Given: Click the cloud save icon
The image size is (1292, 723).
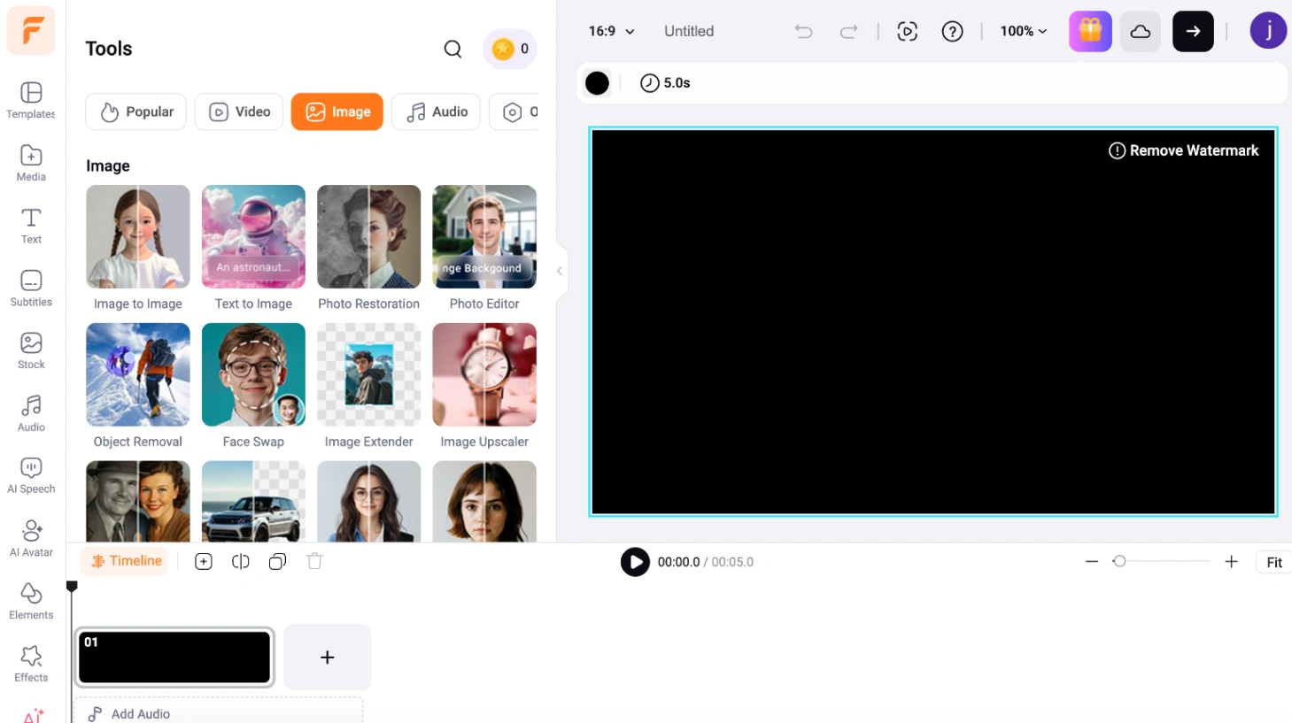Looking at the screenshot, I should point(1141,31).
